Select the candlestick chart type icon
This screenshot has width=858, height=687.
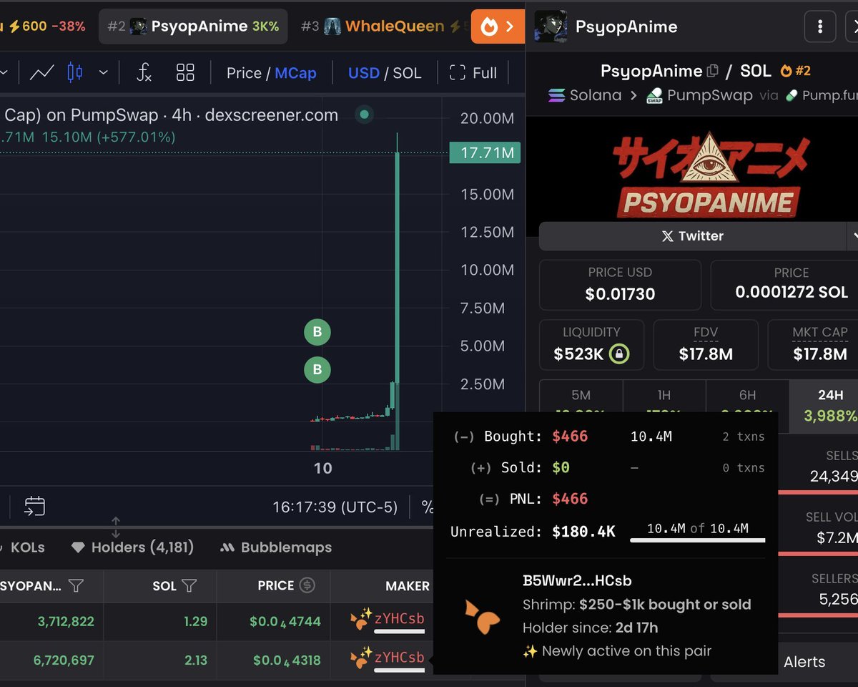75,72
